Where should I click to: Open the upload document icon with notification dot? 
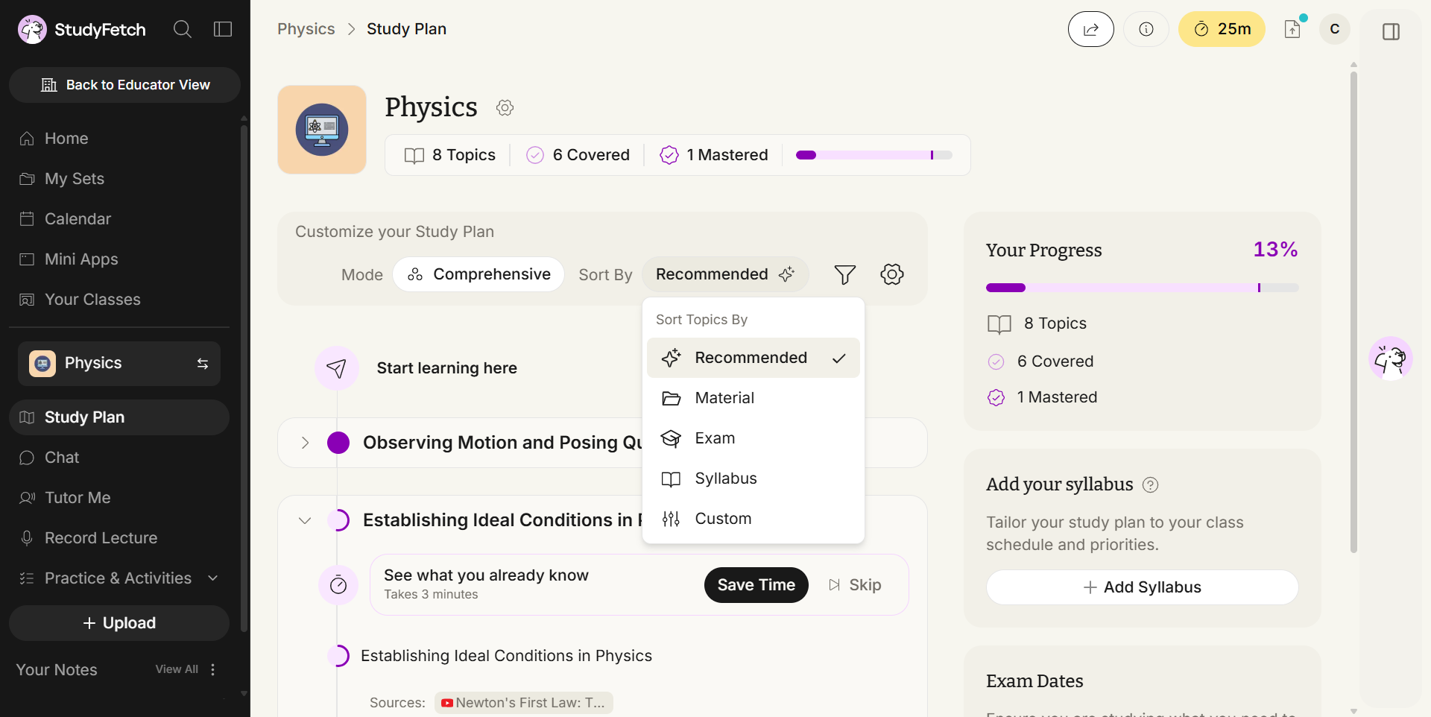[1293, 28]
